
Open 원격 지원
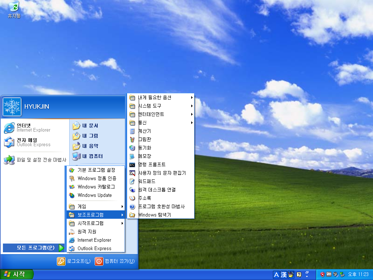96,232
